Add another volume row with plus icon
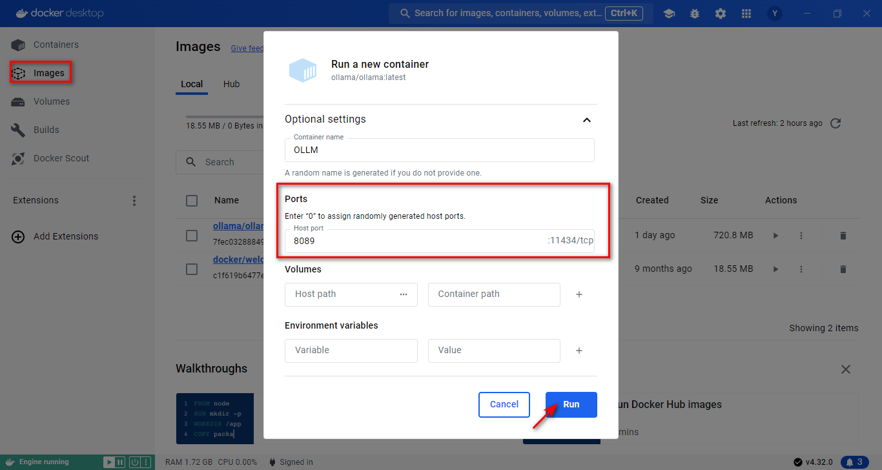The width and height of the screenshot is (882, 470). tap(579, 294)
